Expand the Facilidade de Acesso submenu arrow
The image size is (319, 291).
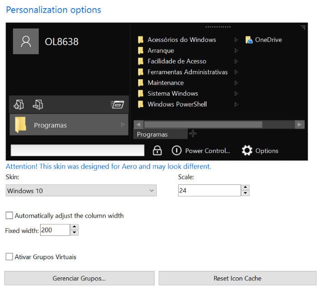click(236, 61)
